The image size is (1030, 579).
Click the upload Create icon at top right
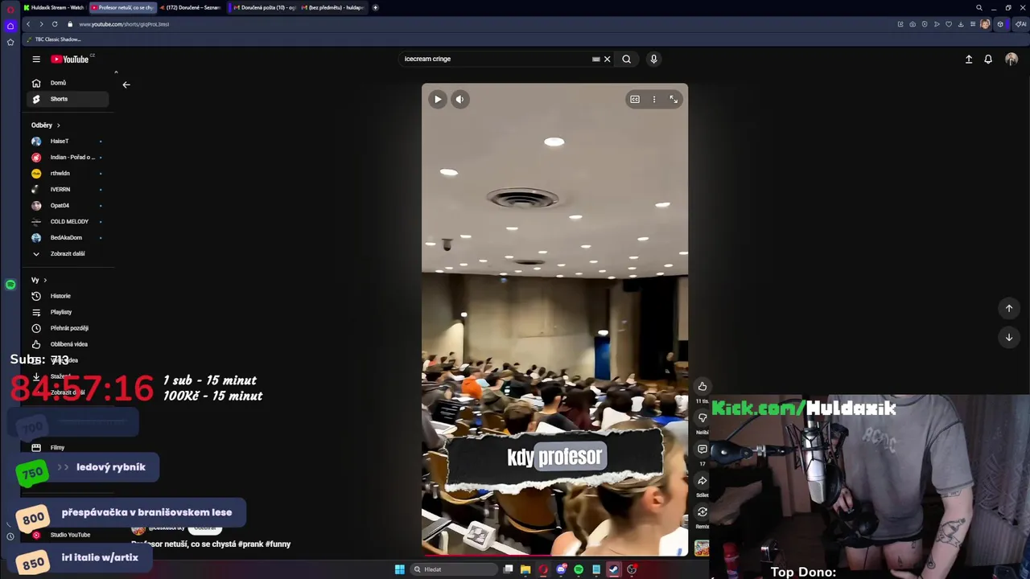pyautogui.click(x=969, y=59)
